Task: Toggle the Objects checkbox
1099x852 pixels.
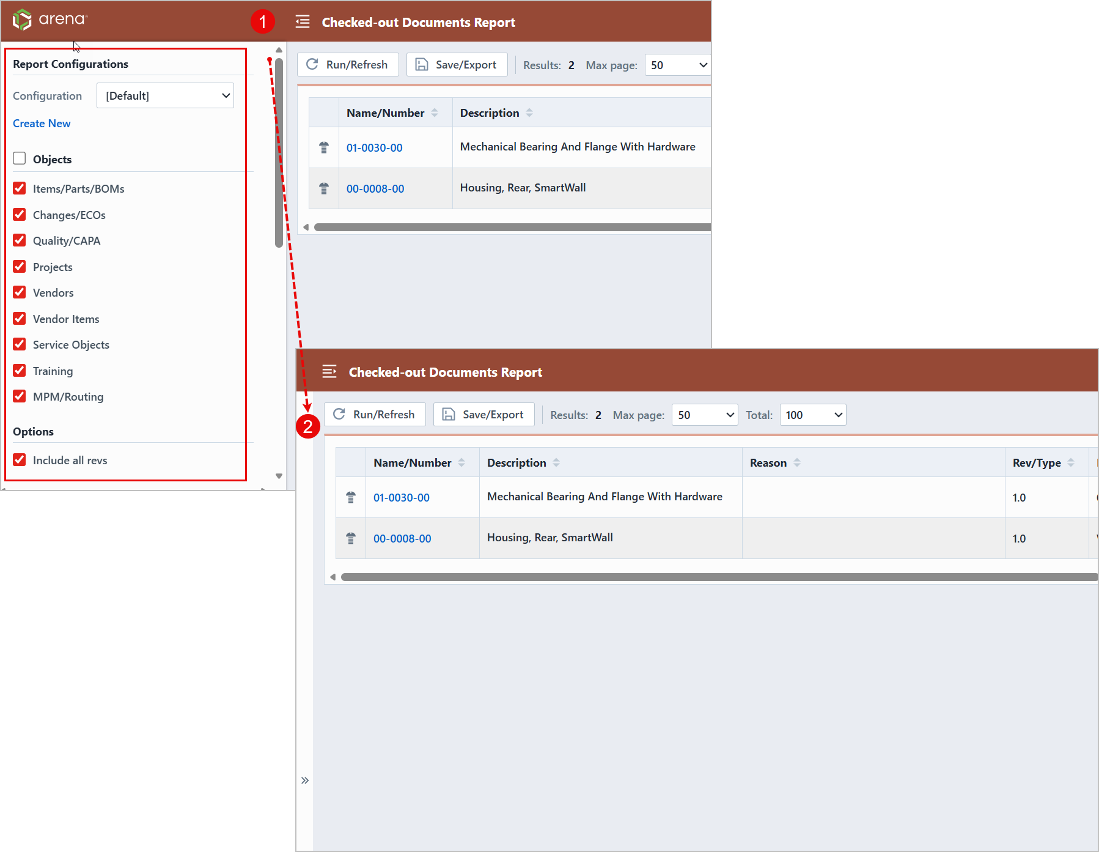Action: tap(20, 158)
